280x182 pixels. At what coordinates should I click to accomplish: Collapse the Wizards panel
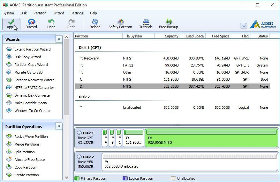(59, 39)
